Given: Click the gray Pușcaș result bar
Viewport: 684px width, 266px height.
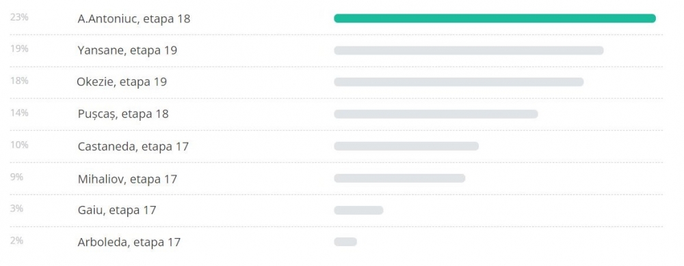Looking at the screenshot, I should (x=436, y=114).
